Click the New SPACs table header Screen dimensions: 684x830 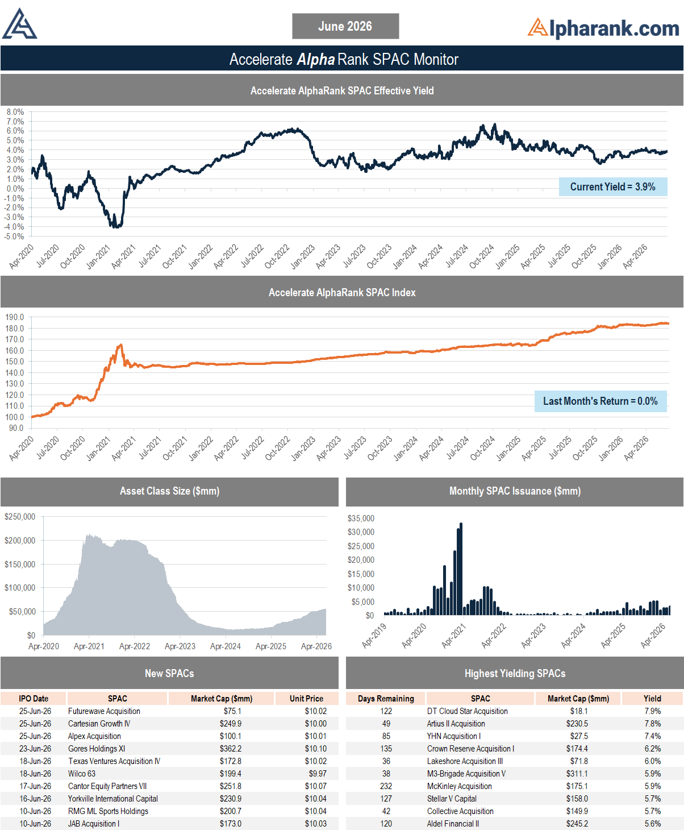coord(169,673)
